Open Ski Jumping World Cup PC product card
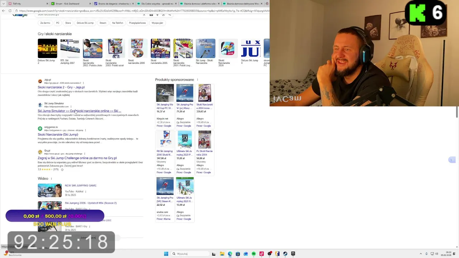The width and height of the screenshot is (459, 258). (165, 106)
